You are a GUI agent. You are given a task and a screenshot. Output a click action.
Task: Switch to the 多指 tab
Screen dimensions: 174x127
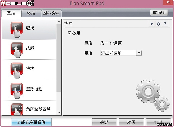(x=32, y=13)
